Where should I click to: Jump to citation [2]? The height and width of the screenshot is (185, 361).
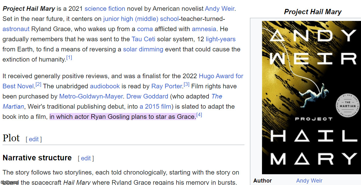(x=38, y=85)
